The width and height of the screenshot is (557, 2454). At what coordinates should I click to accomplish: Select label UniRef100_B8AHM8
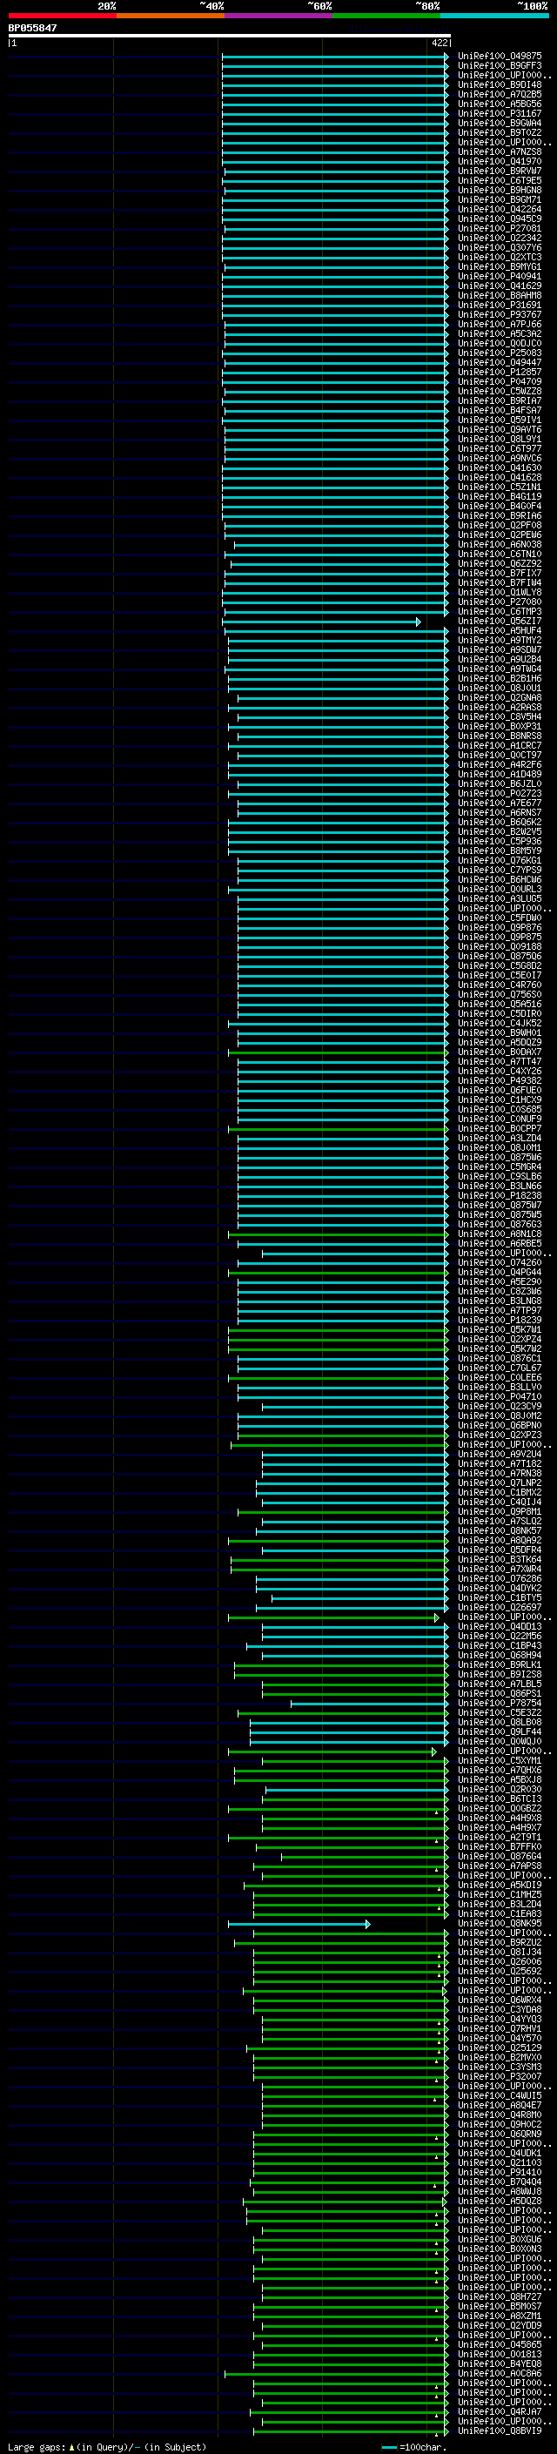tap(499, 295)
